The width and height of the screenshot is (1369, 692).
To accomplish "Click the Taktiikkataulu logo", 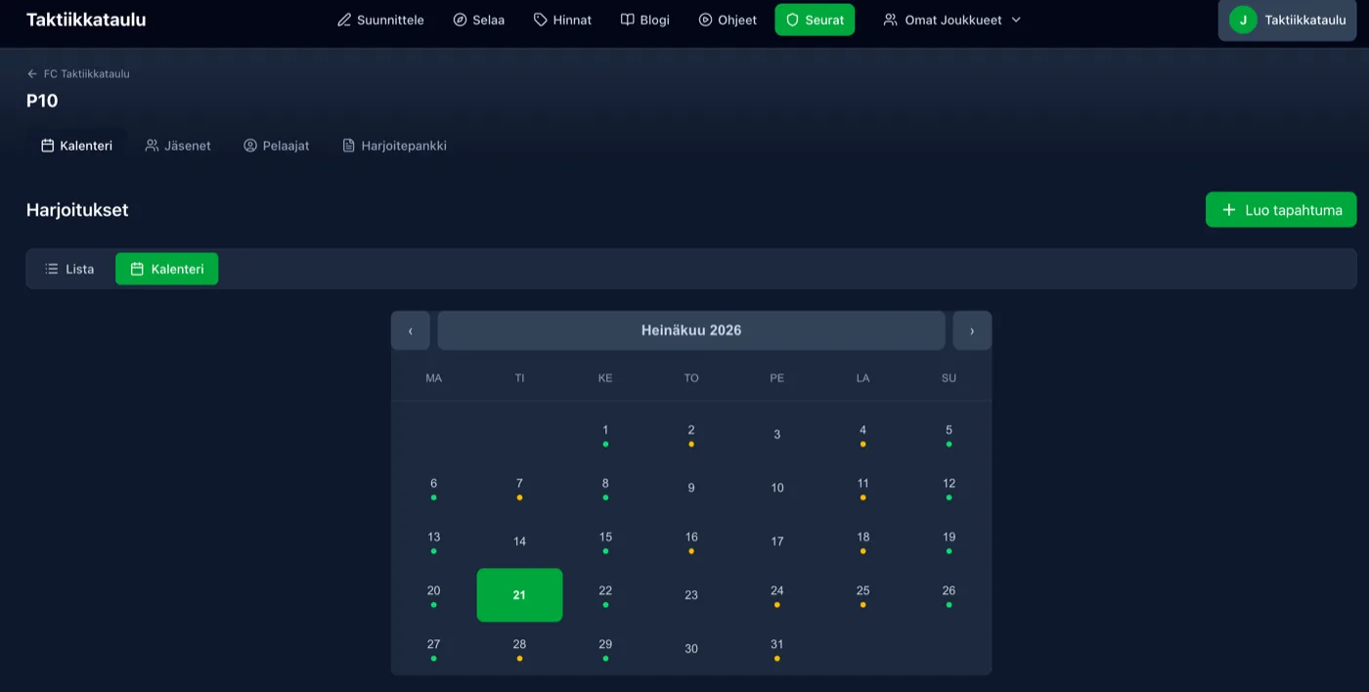I will tap(86, 20).
